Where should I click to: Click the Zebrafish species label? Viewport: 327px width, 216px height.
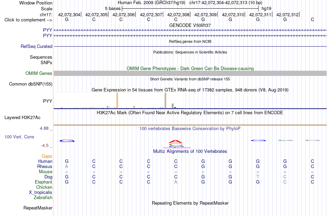(43, 197)
